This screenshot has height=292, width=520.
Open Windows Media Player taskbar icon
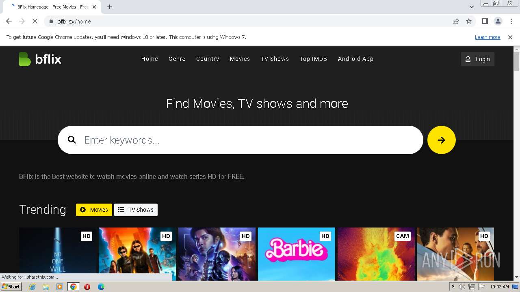click(60, 287)
